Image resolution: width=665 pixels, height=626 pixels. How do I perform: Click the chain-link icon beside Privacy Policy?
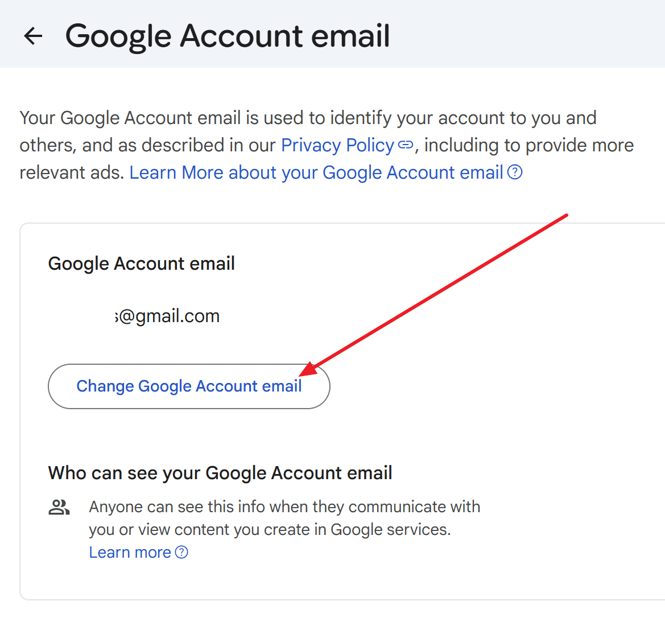(405, 145)
